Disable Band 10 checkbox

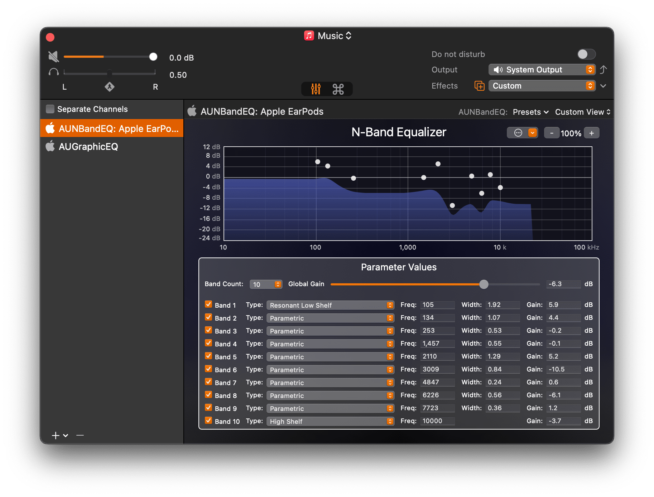(208, 421)
